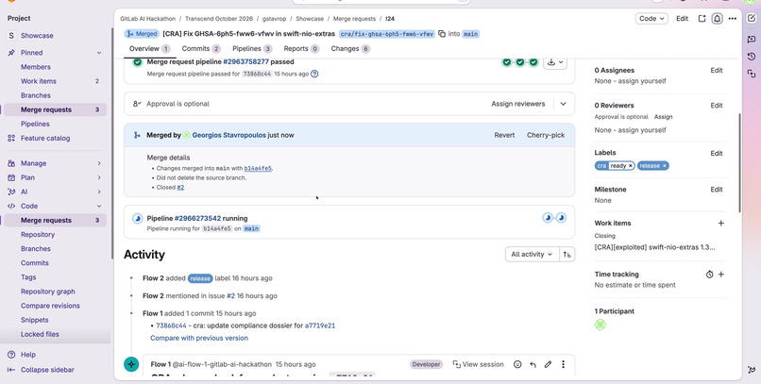The height and width of the screenshot is (384, 761).
Task: Open the Help item in the sidebar
Action: [28, 355]
